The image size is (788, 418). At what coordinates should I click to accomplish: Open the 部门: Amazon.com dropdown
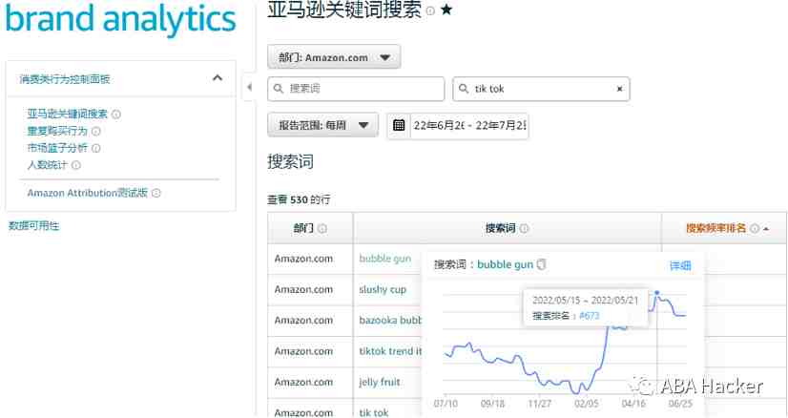coord(334,57)
